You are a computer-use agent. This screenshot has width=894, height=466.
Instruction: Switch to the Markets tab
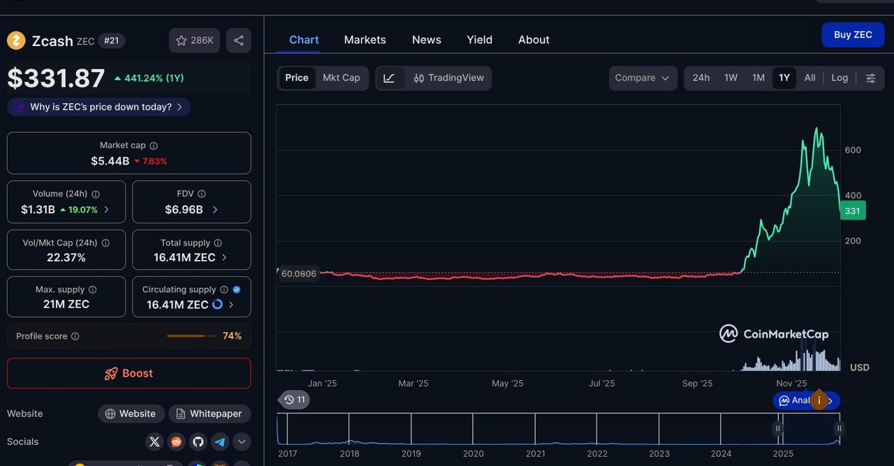tap(365, 40)
